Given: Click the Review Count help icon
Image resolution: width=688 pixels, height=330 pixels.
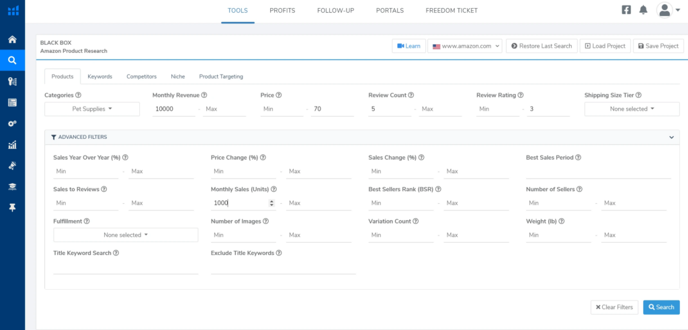Looking at the screenshot, I should (411, 95).
